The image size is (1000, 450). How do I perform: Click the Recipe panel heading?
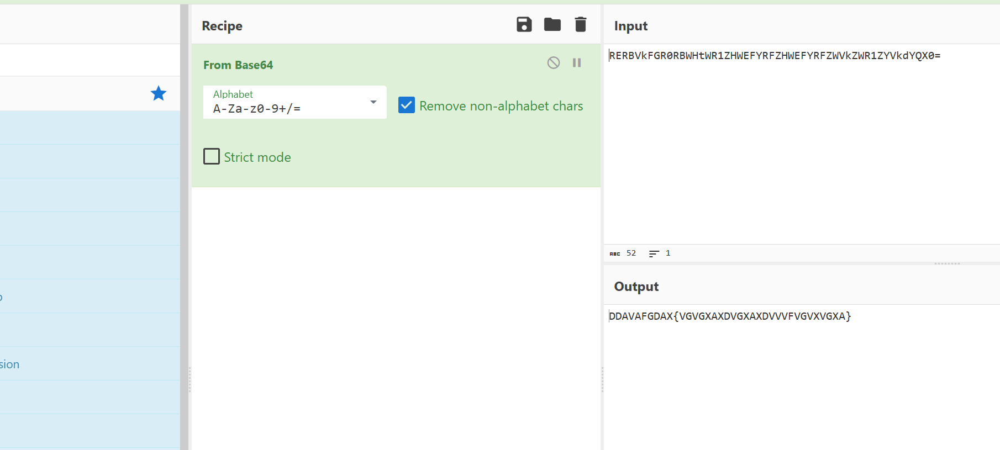pos(222,26)
